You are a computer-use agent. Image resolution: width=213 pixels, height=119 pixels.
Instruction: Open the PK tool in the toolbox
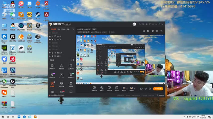[62, 92]
